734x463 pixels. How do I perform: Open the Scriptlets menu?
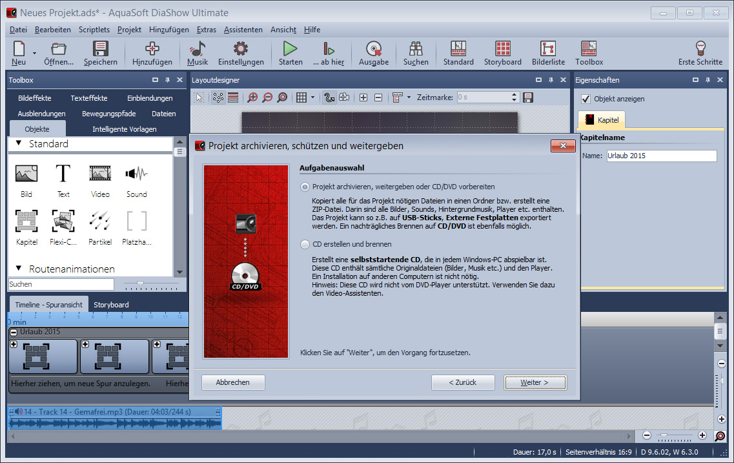94,30
